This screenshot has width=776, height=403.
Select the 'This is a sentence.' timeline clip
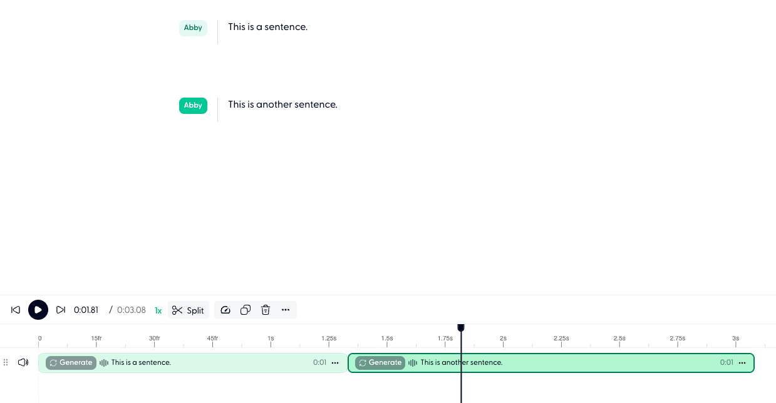tap(192, 362)
